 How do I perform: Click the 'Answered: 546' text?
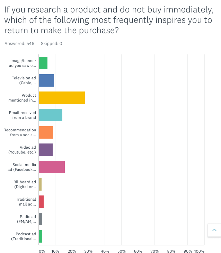pos(19,44)
